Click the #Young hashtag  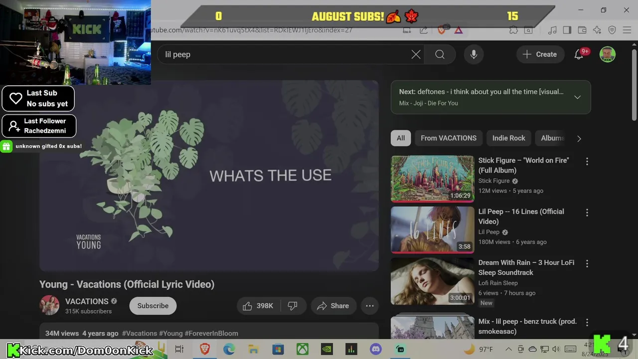(x=171, y=333)
